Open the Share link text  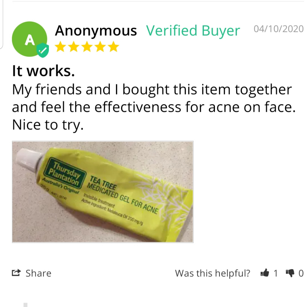point(38,273)
